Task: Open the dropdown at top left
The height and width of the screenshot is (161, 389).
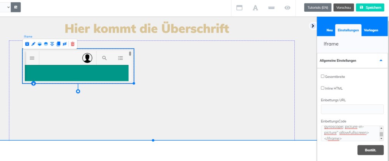Action: tap(5, 7)
